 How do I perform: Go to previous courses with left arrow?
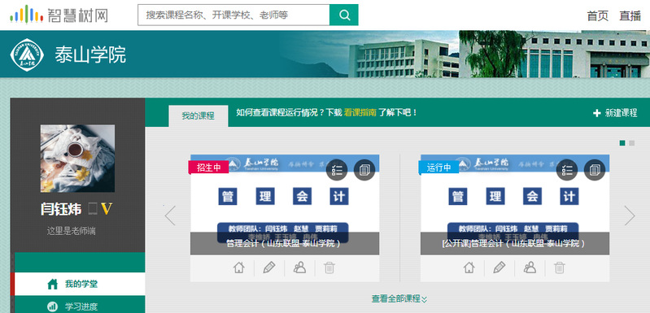[x=170, y=215]
